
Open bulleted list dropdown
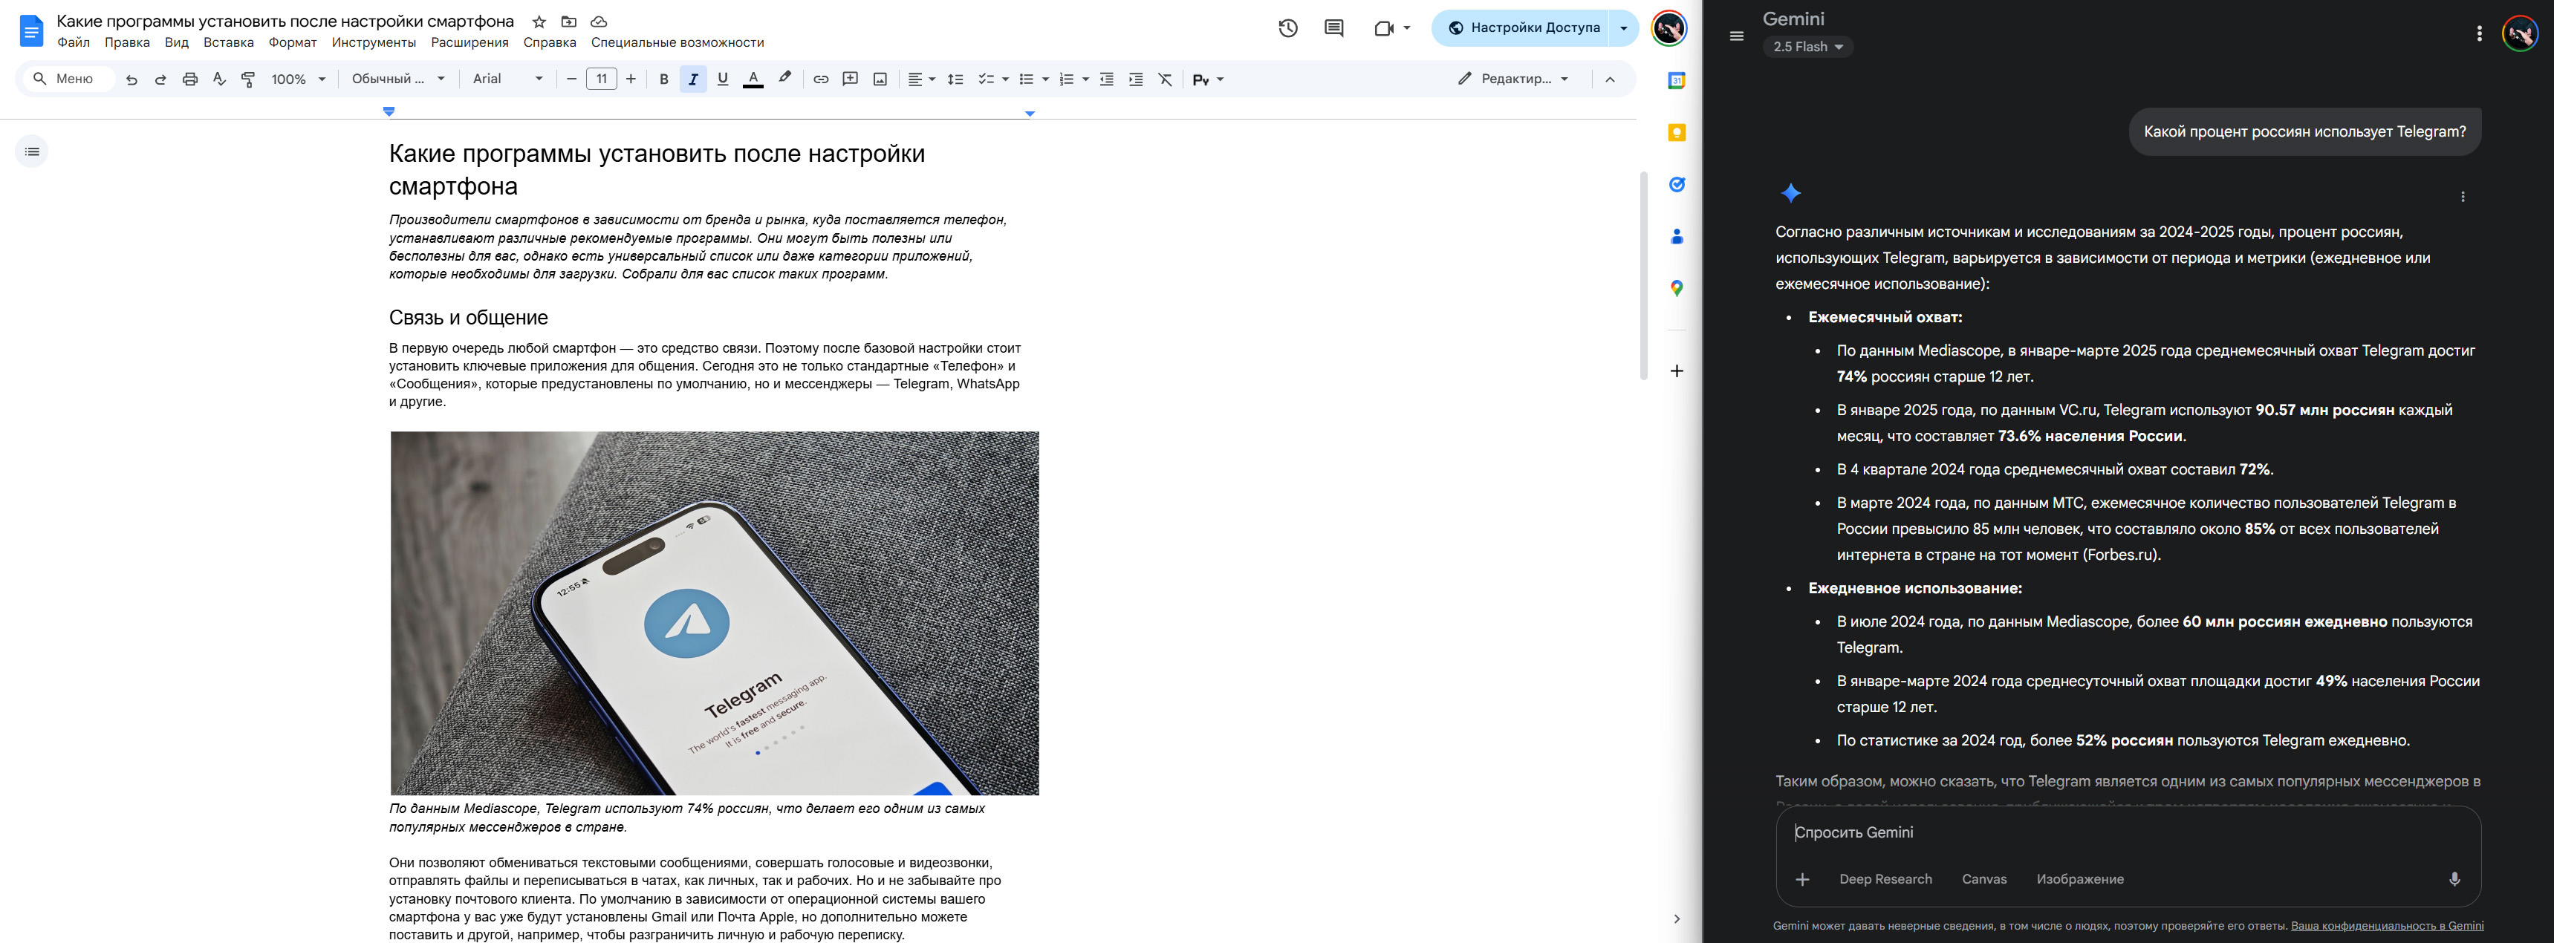[1033, 79]
